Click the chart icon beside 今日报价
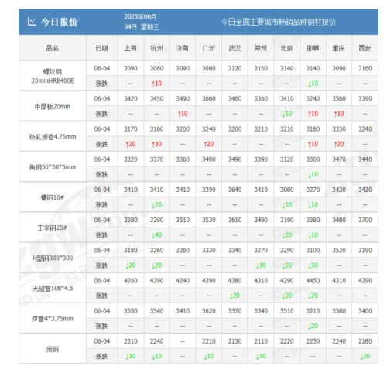387x366 pixels. coord(32,22)
